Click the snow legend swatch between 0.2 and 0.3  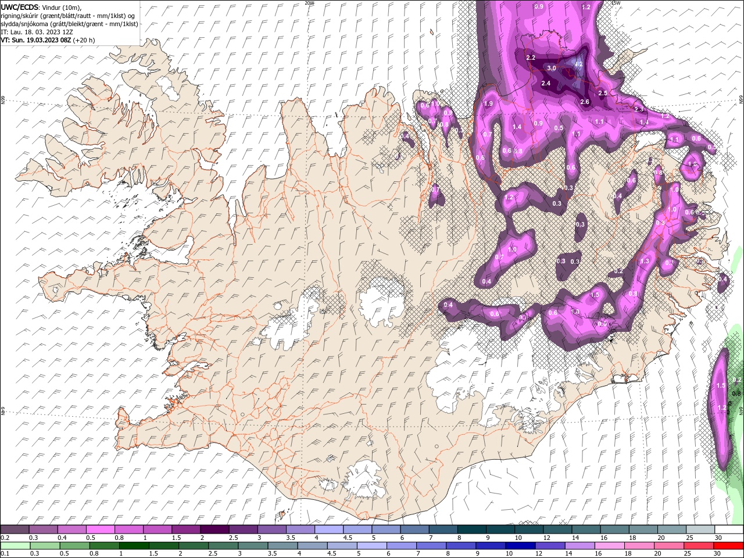click(15, 530)
